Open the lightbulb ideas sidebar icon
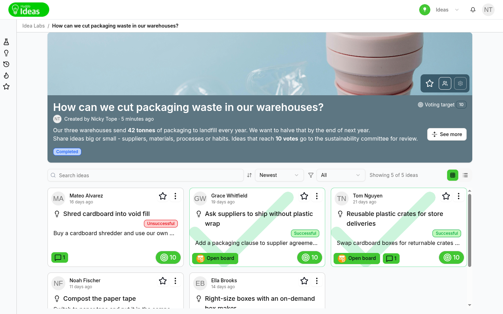Viewport: 503px width, 314px height. coord(6,53)
